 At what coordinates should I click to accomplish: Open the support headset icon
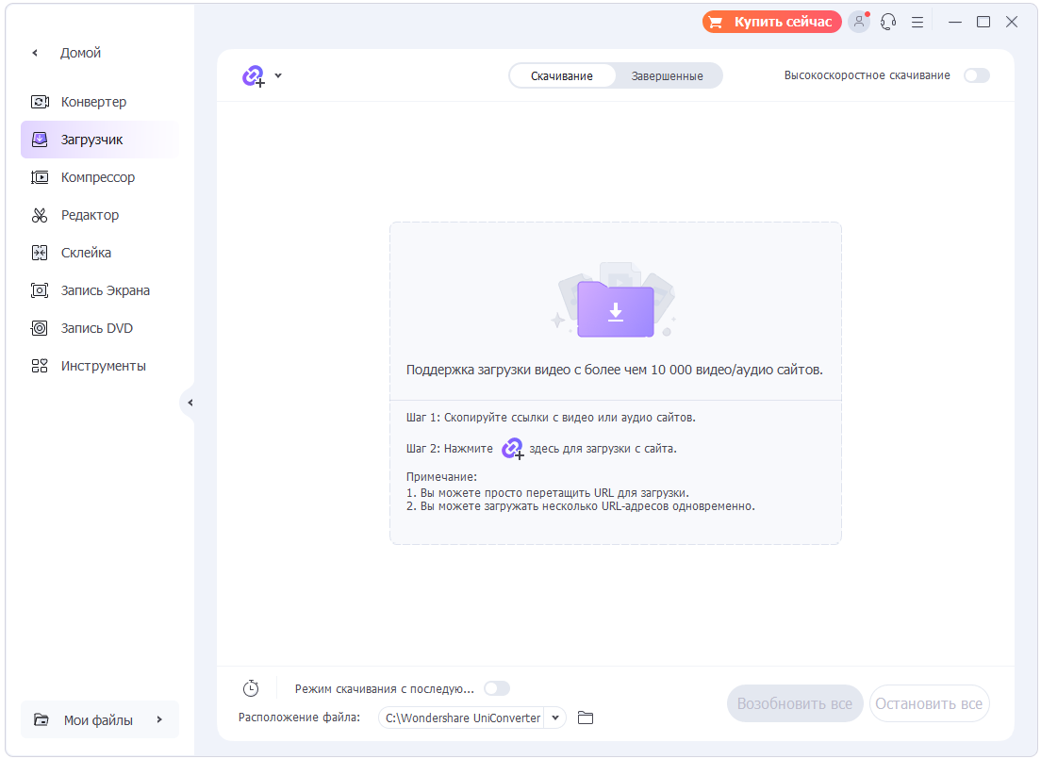888,22
